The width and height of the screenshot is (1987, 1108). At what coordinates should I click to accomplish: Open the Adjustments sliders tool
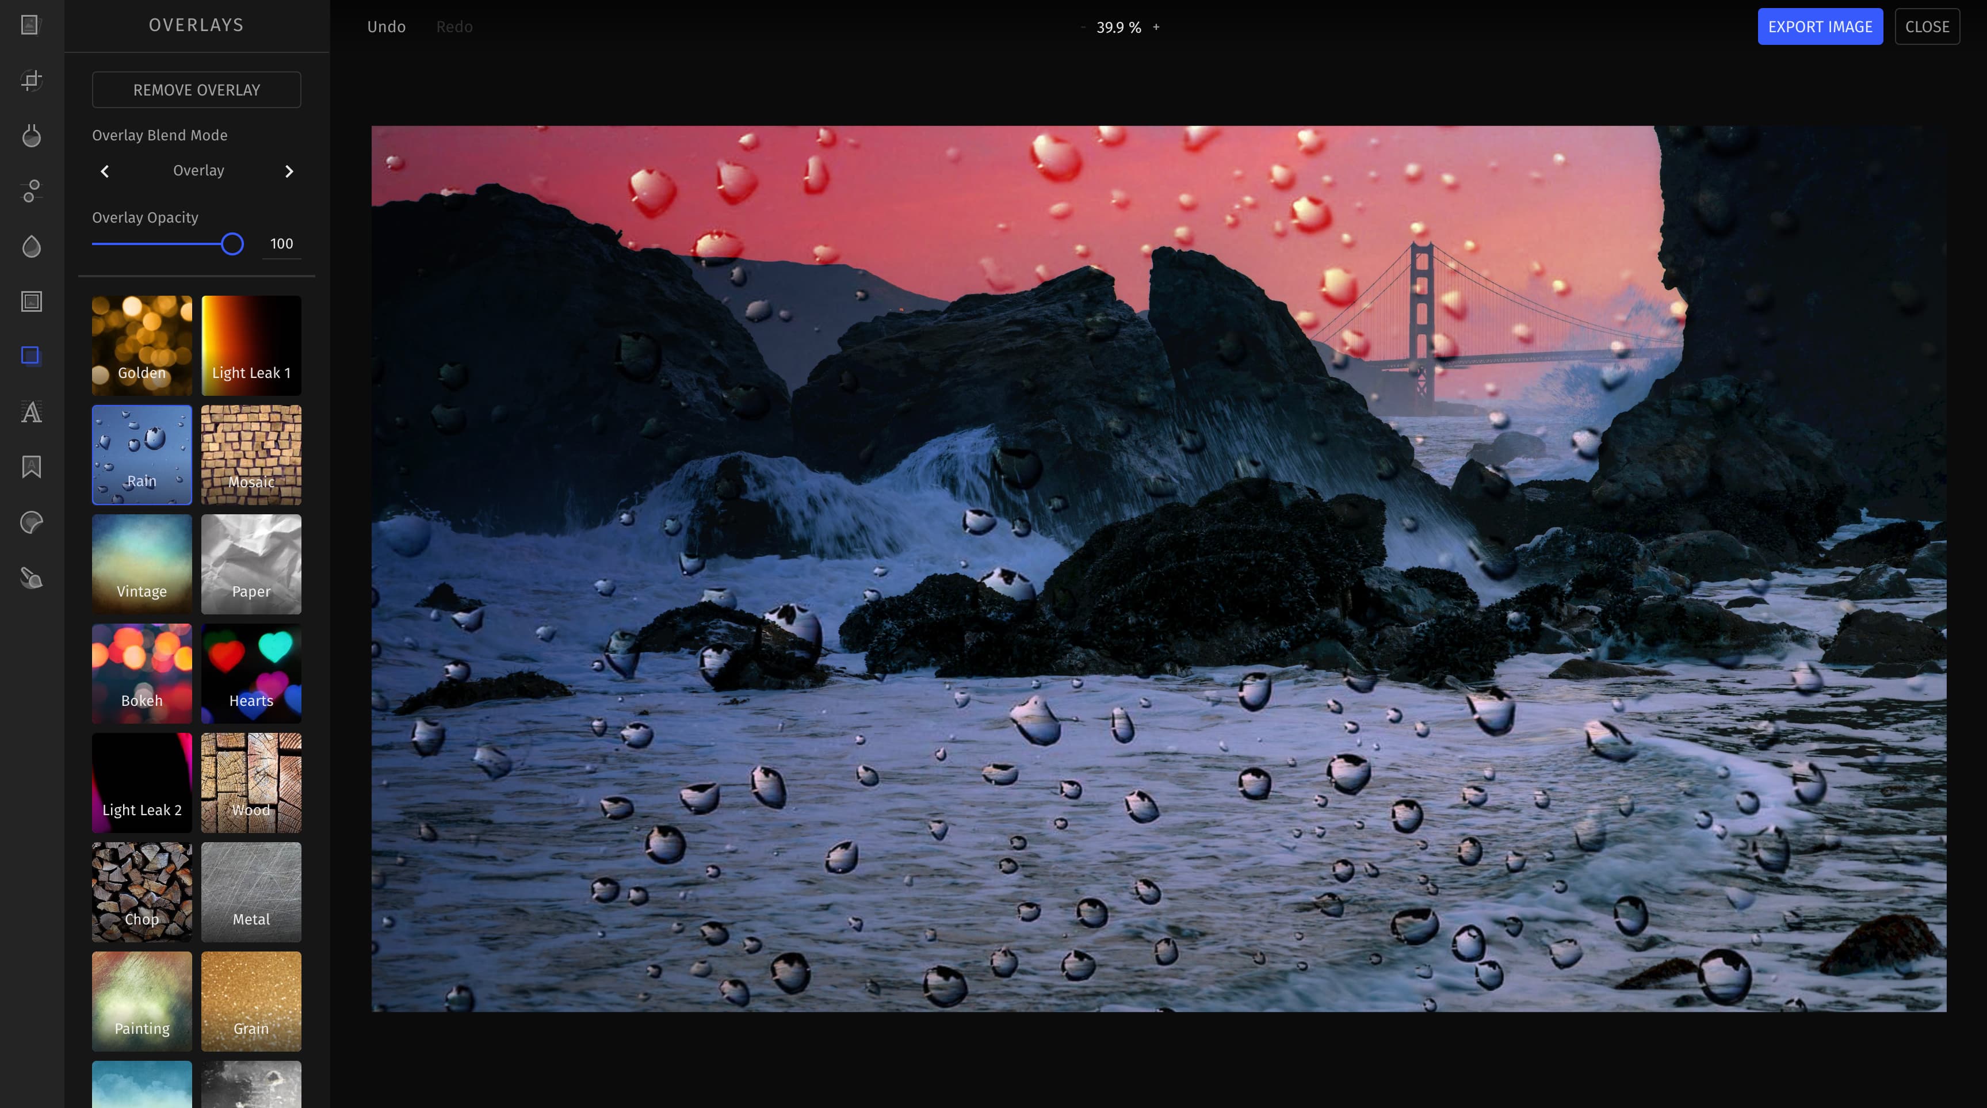tap(31, 190)
